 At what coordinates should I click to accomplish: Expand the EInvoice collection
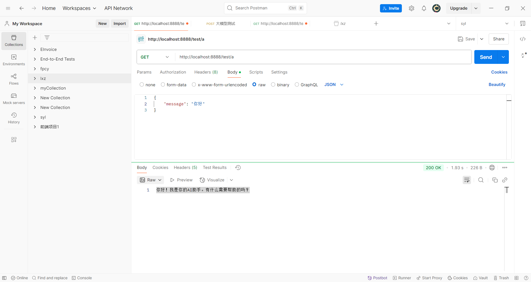pyautogui.click(x=35, y=49)
